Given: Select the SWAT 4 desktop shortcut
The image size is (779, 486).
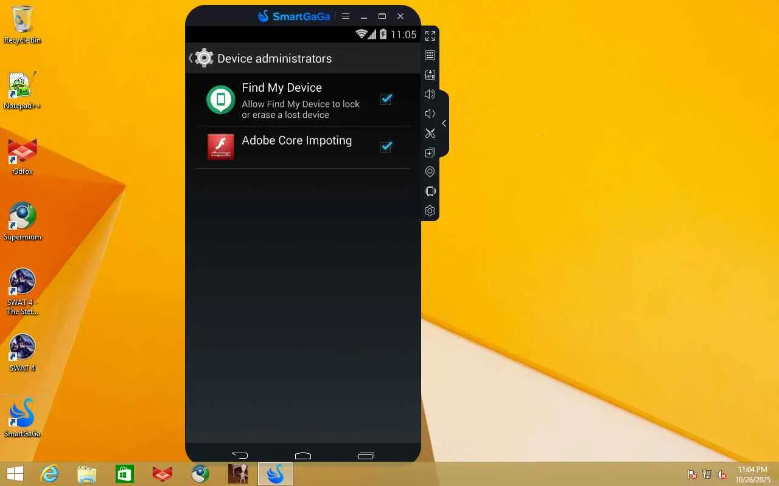Looking at the screenshot, I should click(23, 354).
